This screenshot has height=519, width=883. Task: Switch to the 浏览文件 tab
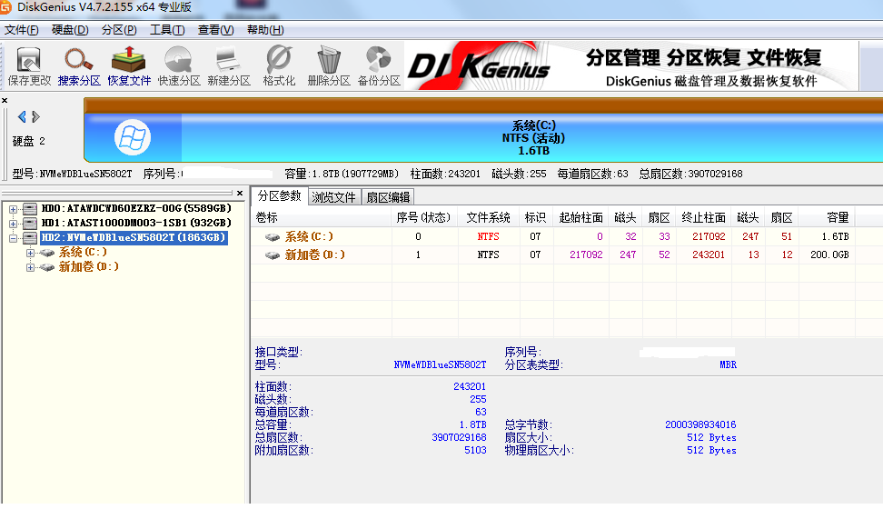coord(334,197)
